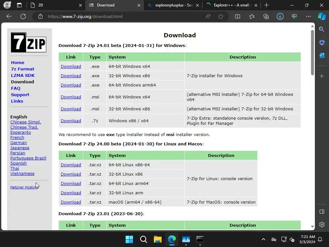Open FAQ page
Image resolution: width=329 pixels, height=247 pixels.
tap(15, 88)
